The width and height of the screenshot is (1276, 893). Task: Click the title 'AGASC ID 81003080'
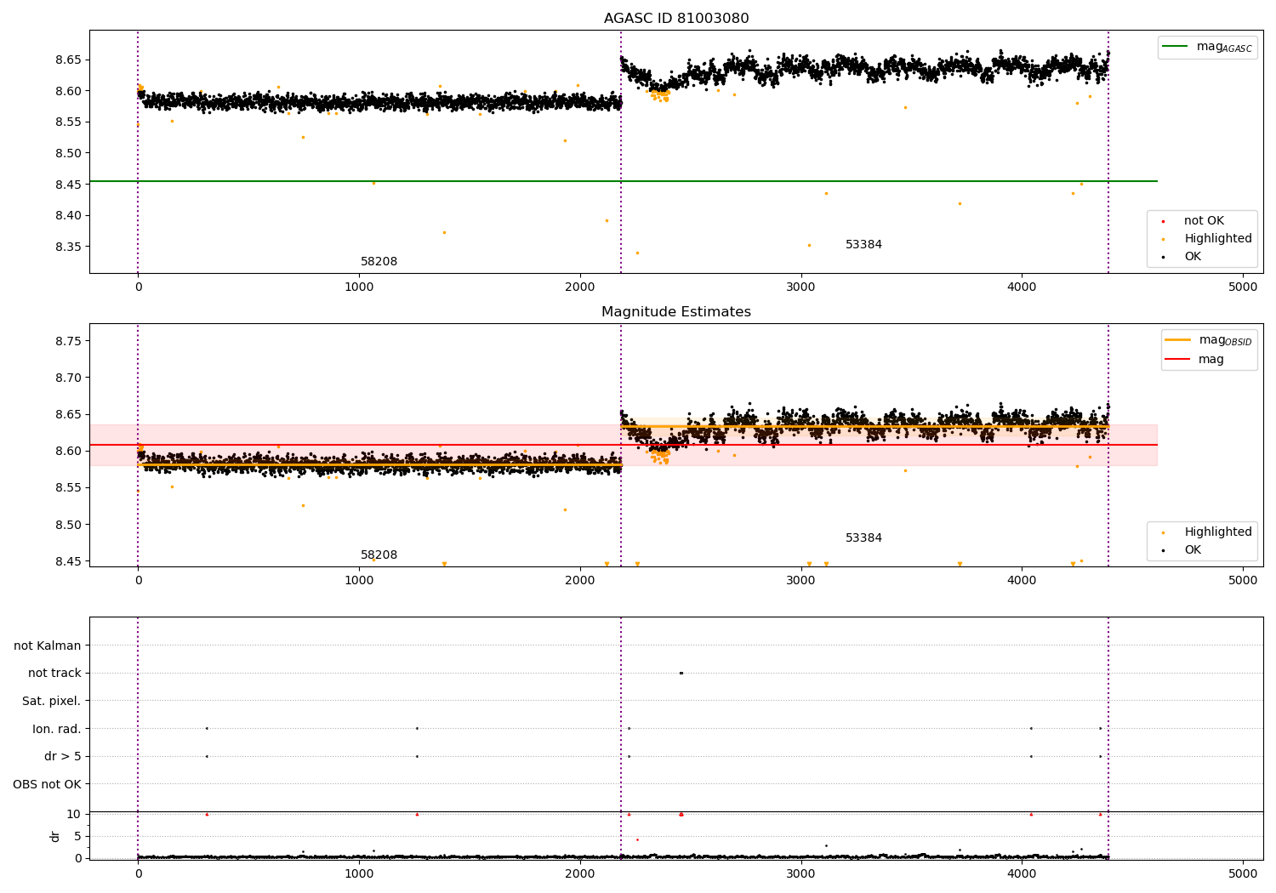[676, 19]
